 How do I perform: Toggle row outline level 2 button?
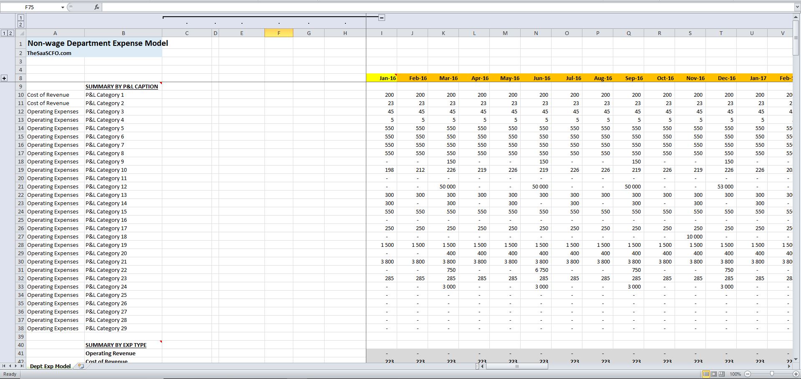pyautogui.click(x=11, y=33)
